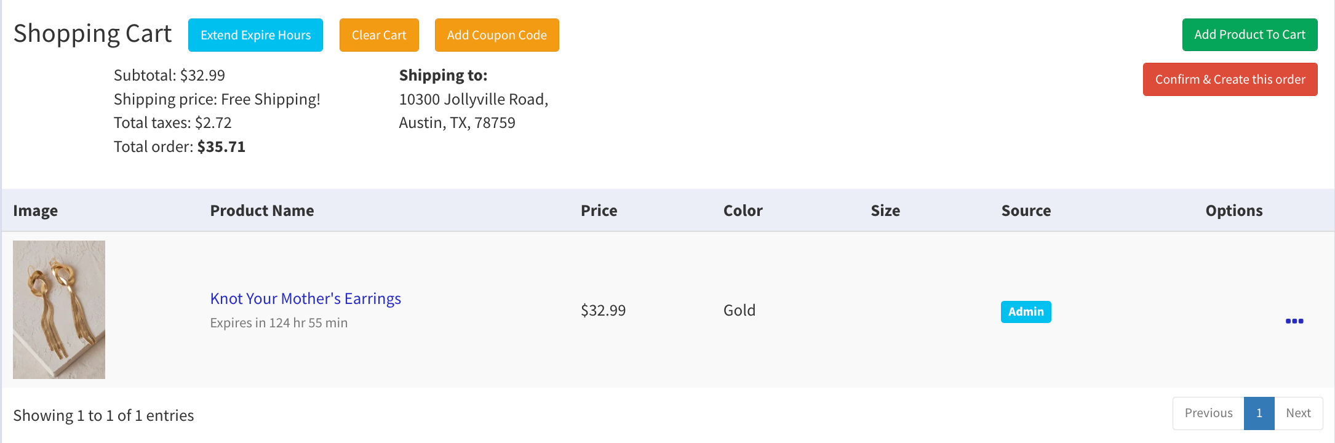Click the $35.71 total order amount

click(x=221, y=146)
